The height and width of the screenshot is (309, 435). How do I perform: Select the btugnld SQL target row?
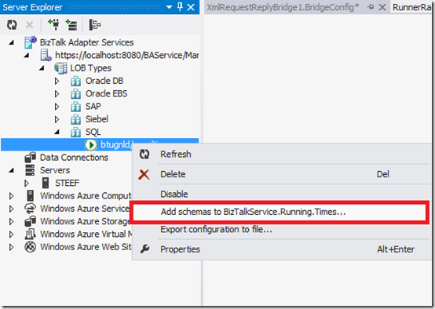pos(100,144)
